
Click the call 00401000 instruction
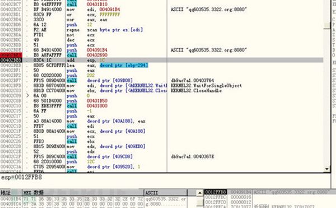87,106
